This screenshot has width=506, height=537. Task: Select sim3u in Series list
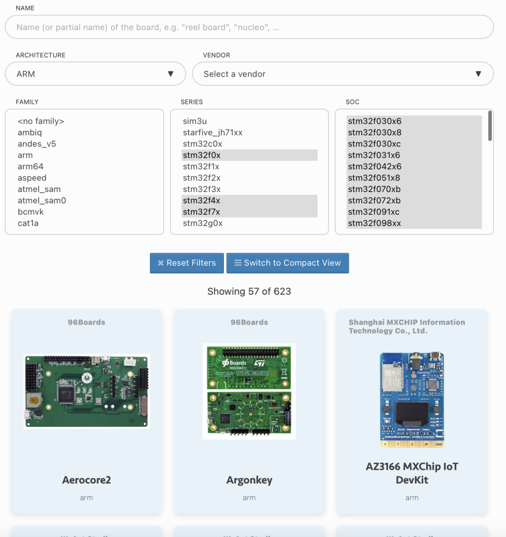249,121
